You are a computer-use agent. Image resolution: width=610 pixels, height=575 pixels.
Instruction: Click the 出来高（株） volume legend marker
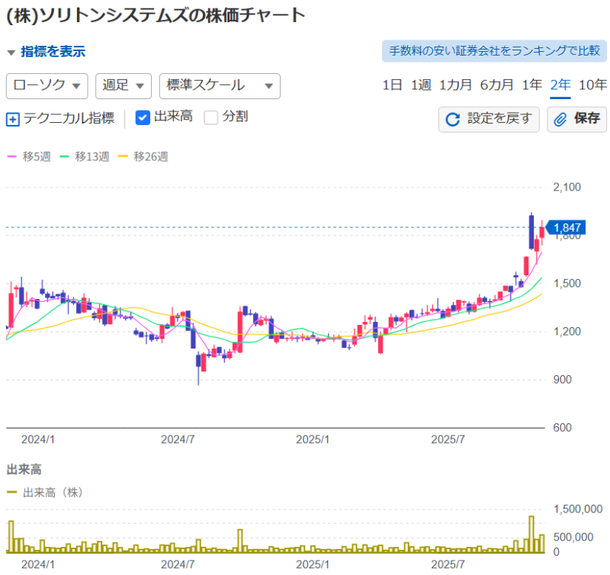(x=13, y=493)
